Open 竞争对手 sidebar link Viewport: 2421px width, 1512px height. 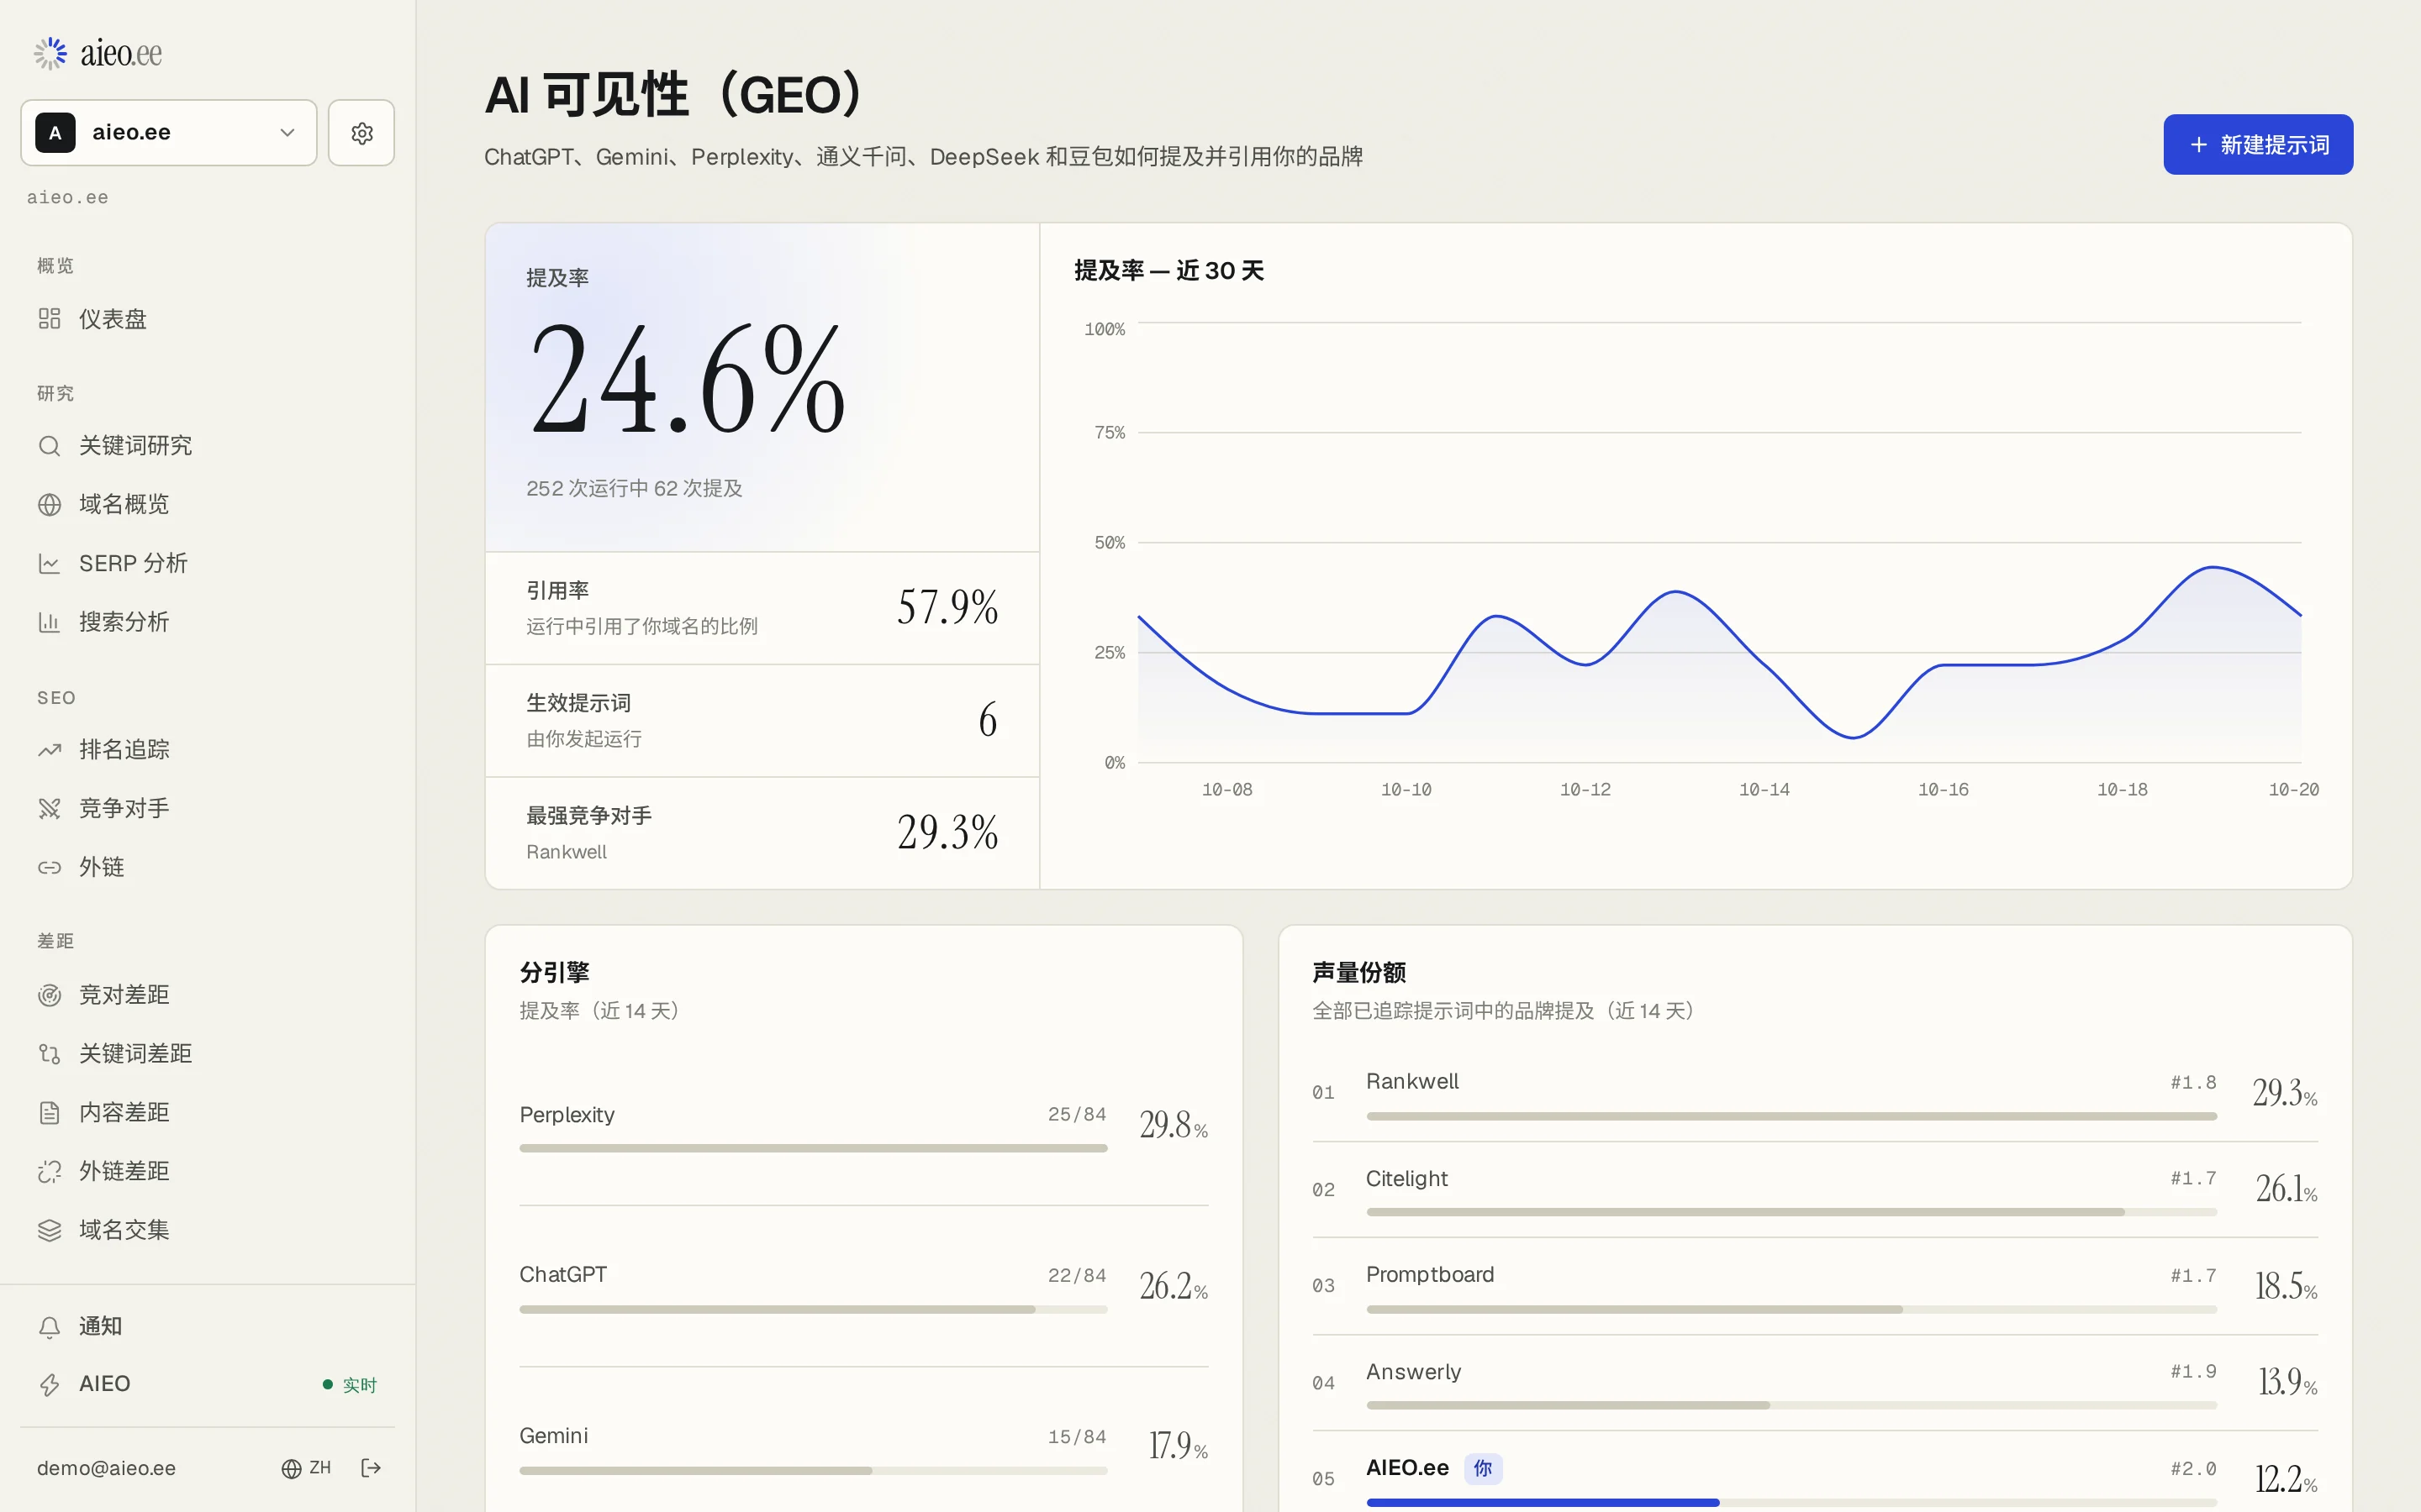[207, 808]
